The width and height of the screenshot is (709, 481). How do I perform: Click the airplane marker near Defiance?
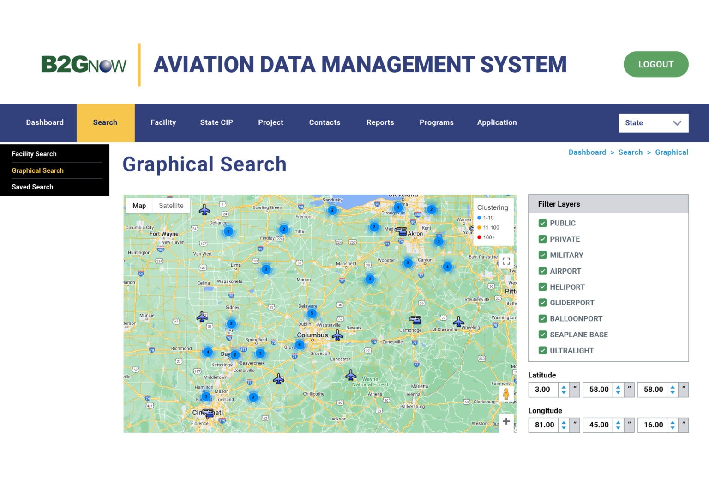(x=204, y=210)
